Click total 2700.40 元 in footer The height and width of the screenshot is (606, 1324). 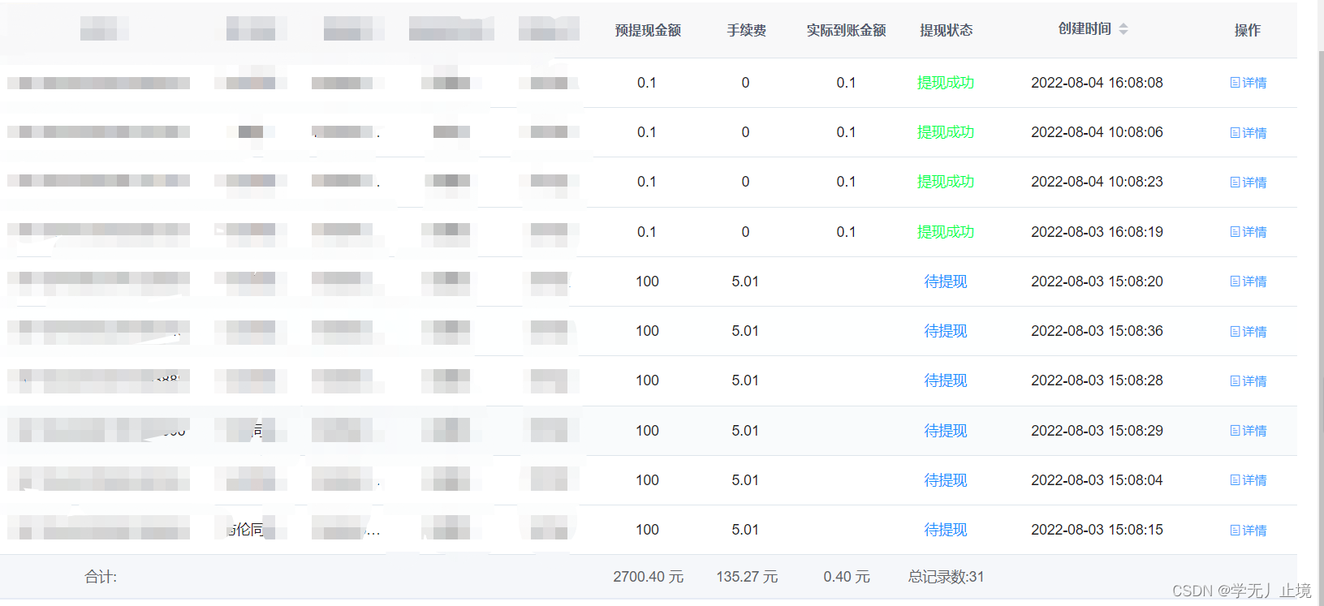648,577
